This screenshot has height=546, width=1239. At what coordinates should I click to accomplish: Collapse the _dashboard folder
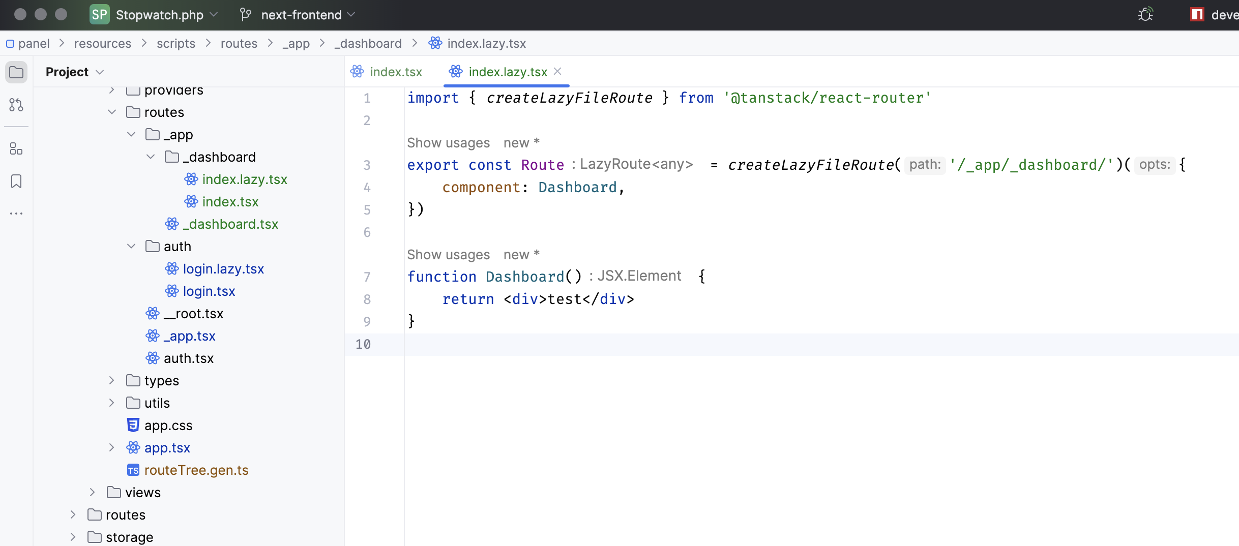point(151,157)
